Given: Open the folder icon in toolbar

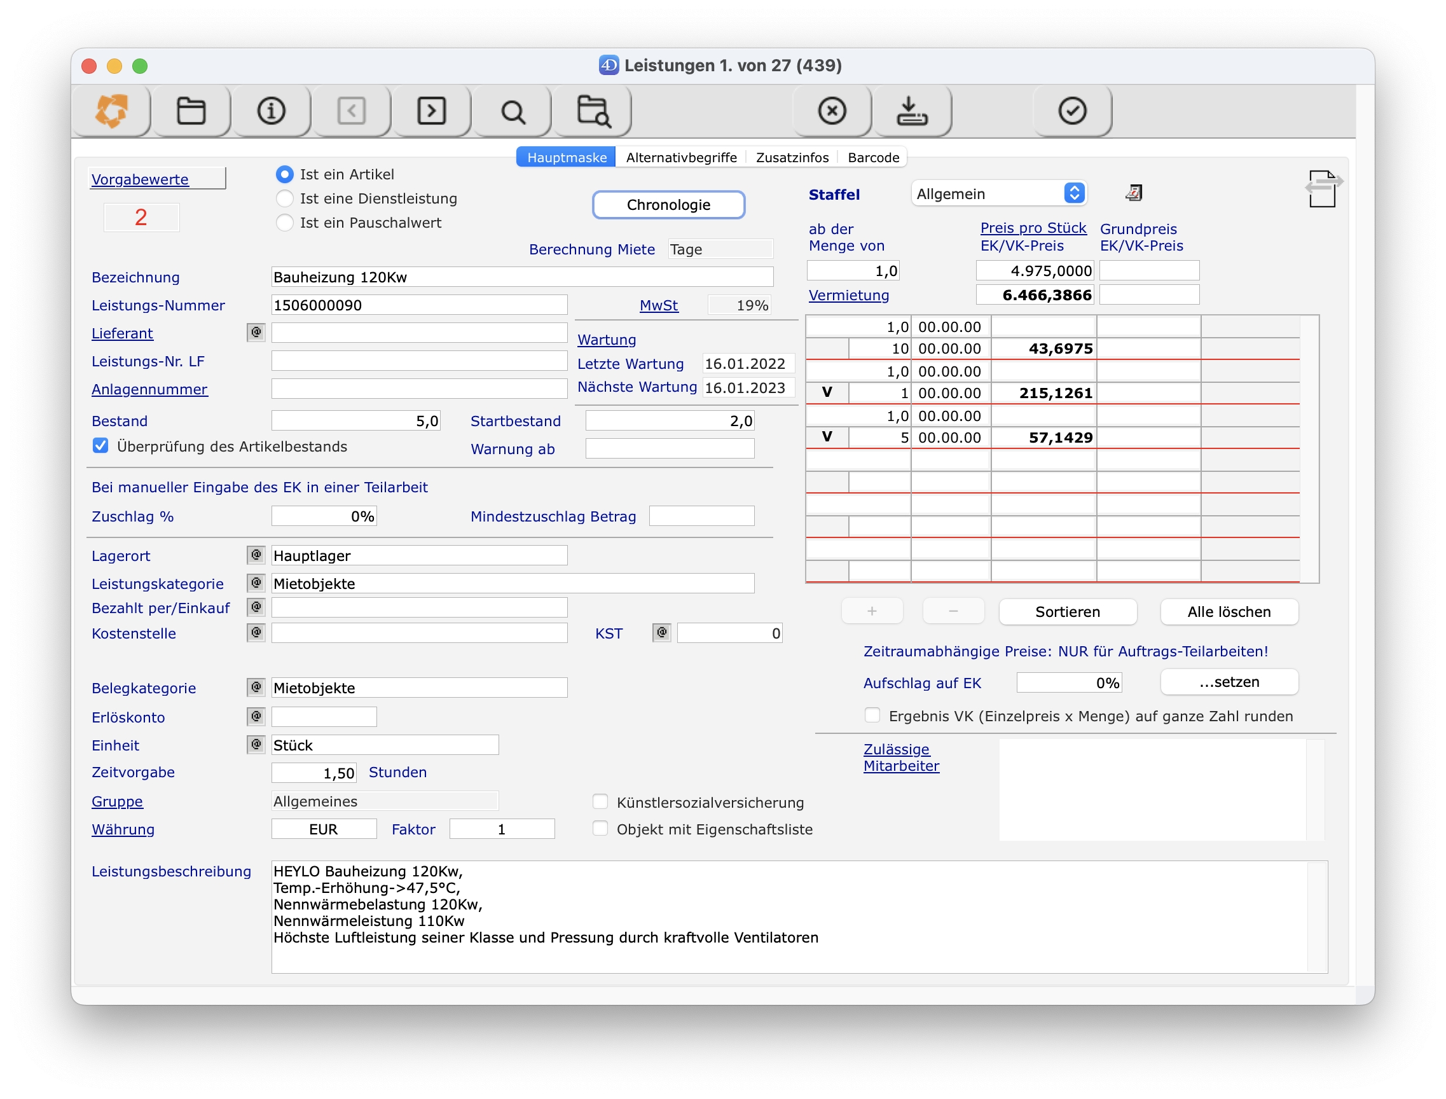Looking at the screenshot, I should [191, 111].
